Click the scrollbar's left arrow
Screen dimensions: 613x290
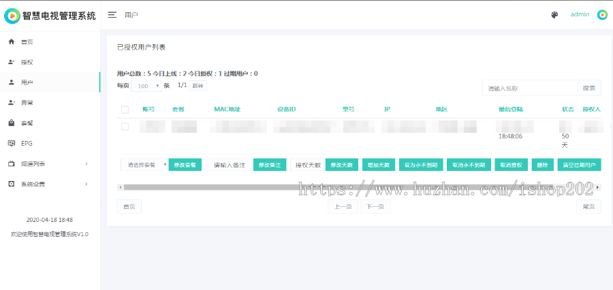coord(120,188)
